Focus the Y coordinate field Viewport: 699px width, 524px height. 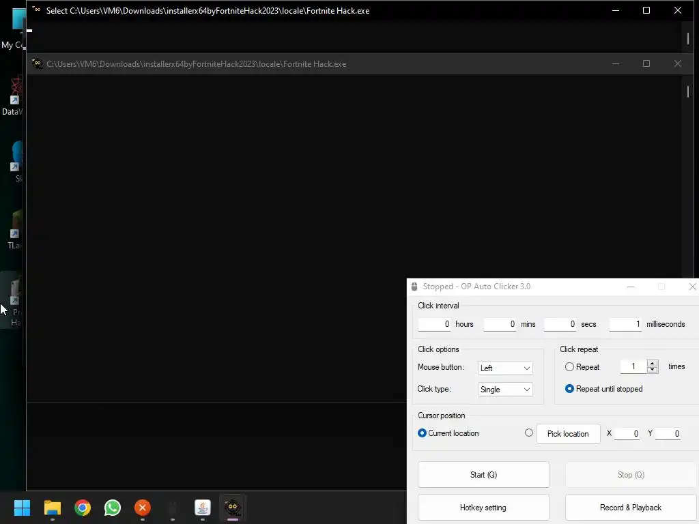tap(668, 433)
